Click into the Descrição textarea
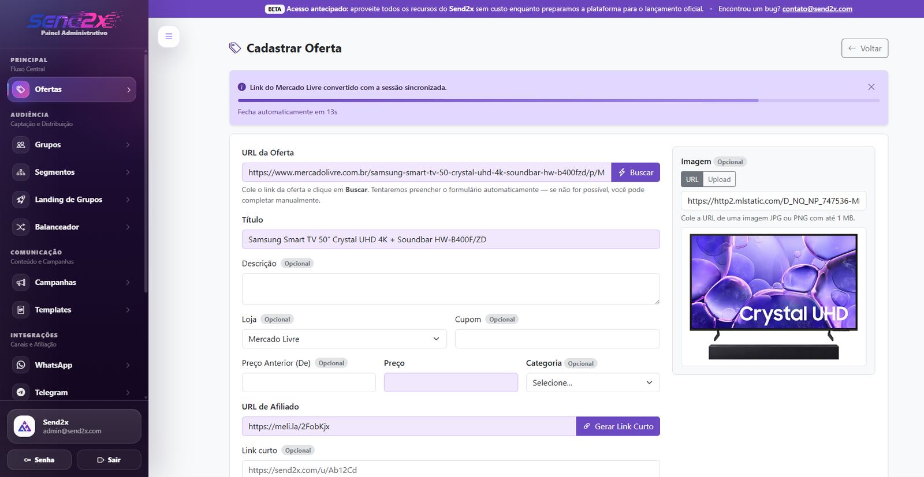 coord(450,289)
